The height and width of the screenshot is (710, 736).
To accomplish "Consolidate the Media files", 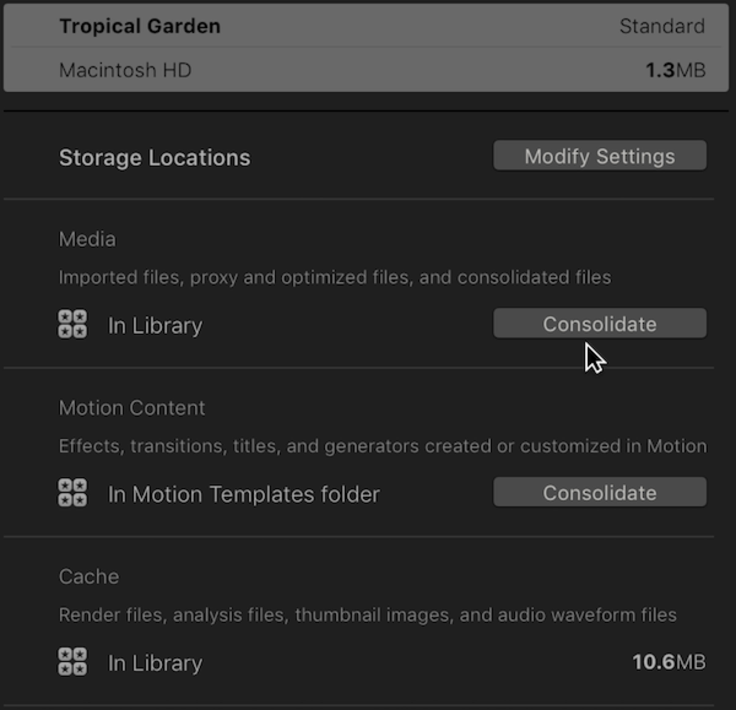I will pyautogui.click(x=600, y=324).
